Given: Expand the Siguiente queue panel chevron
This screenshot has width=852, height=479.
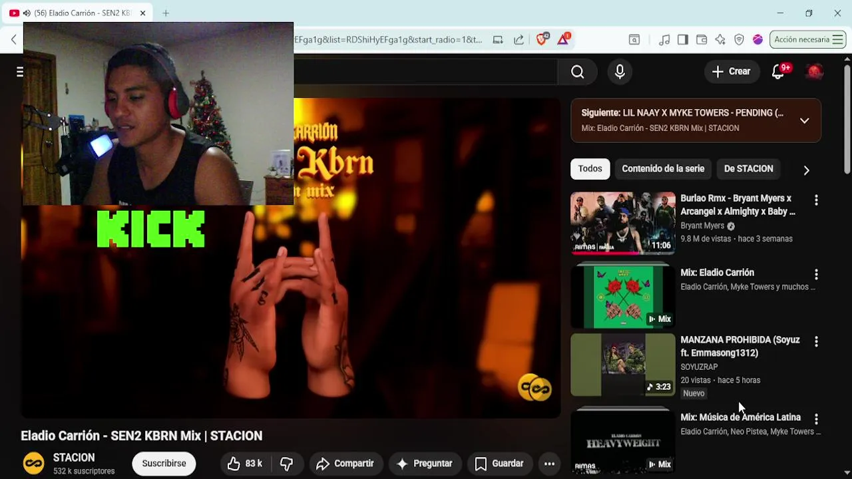Looking at the screenshot, I should pyautogui.click(x=804, y=120).
